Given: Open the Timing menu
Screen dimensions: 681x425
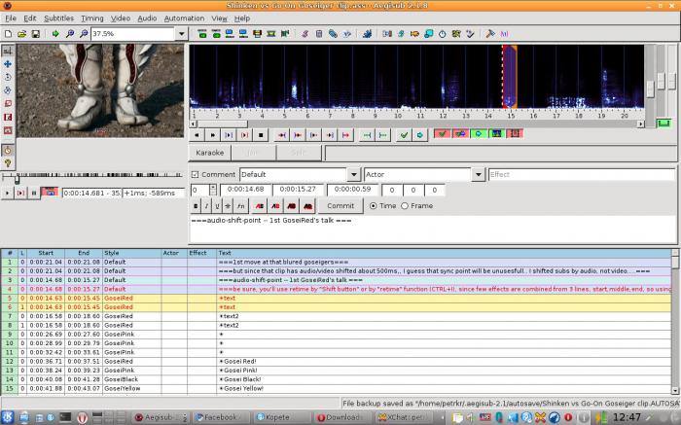Looking at the screenshot, I should click(92, 18).
